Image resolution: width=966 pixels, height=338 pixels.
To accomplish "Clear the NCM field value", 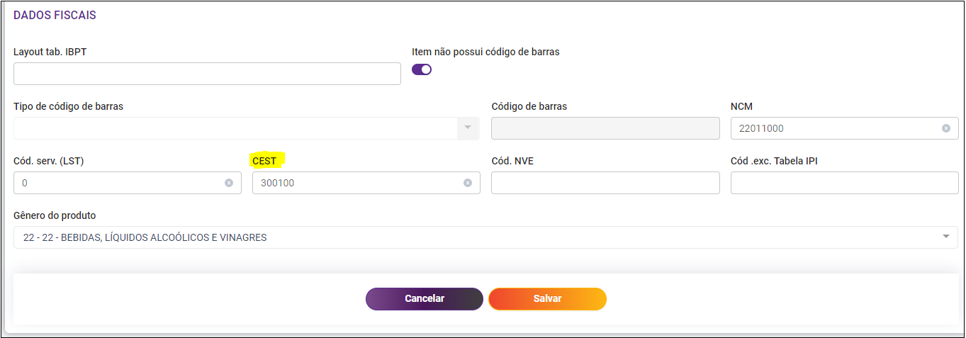I will tap(945, 128).
